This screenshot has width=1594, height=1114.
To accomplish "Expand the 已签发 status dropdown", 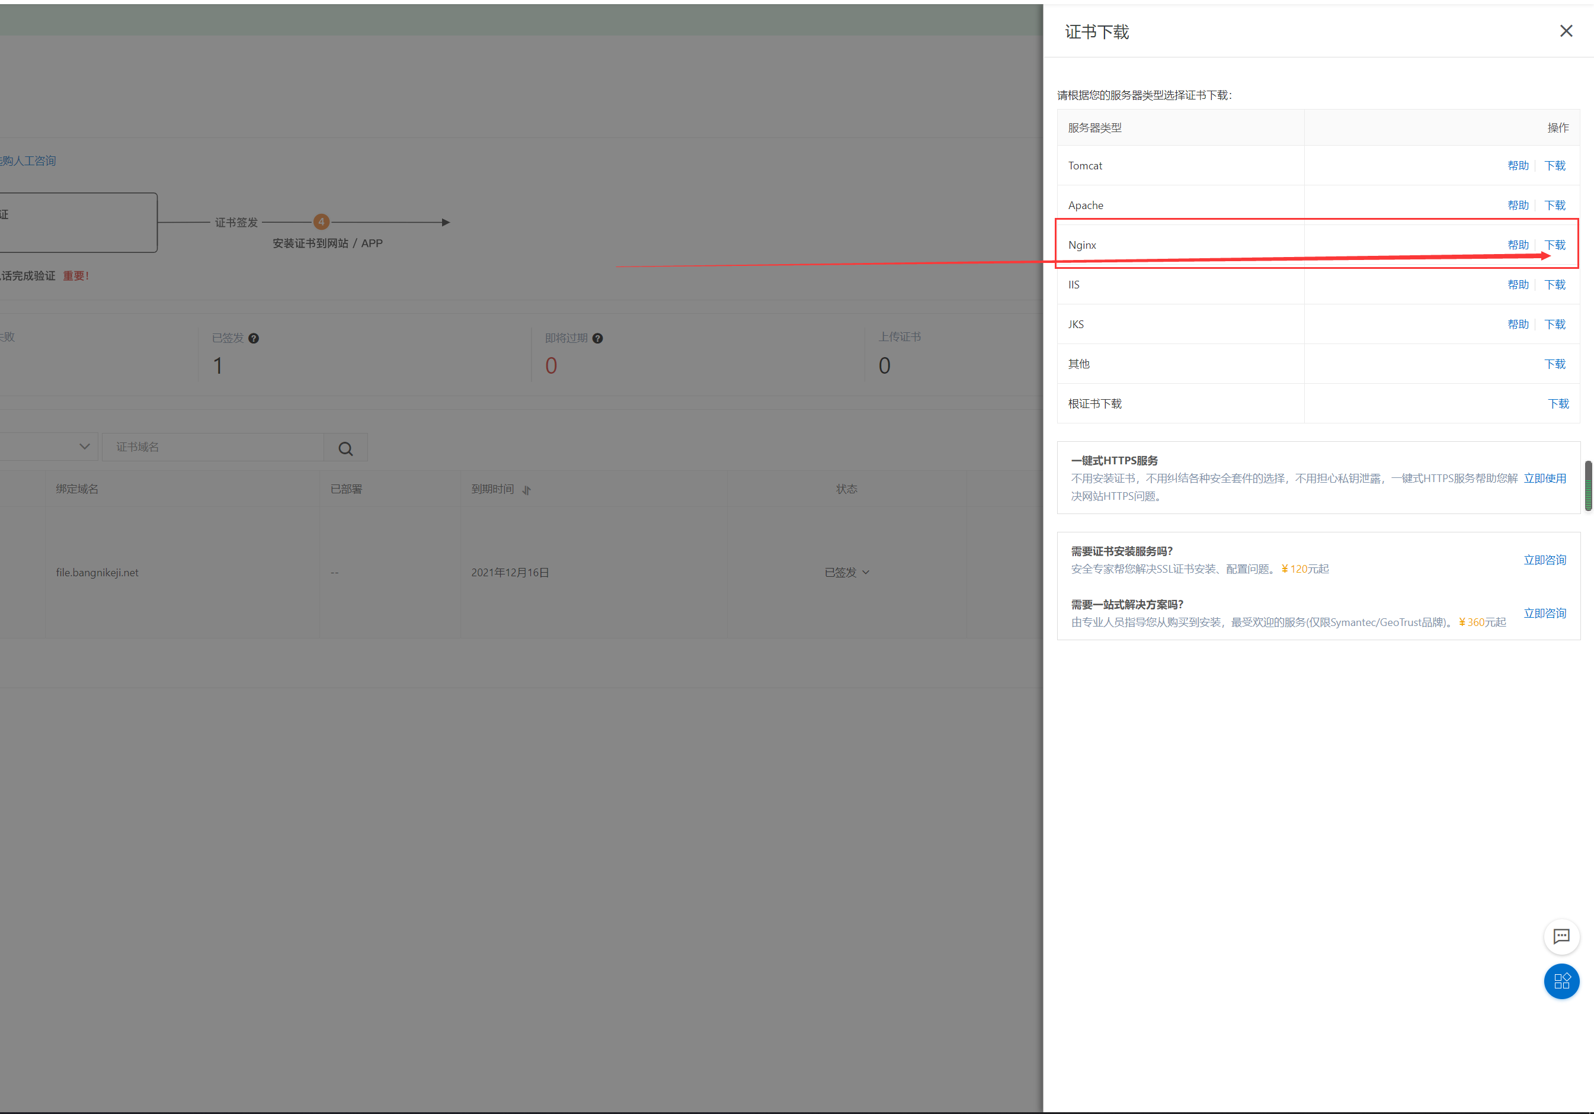I will pyautogui.click(x=865, y=573).
